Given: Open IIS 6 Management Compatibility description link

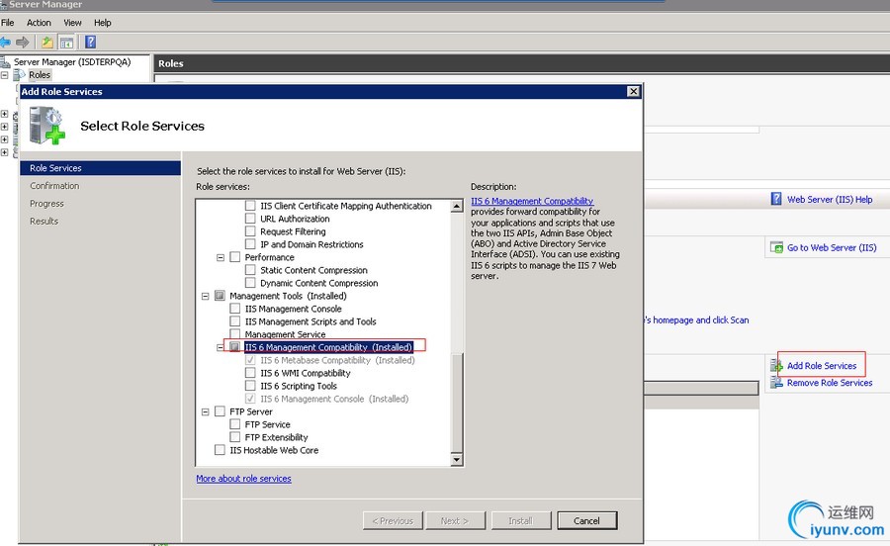Looking at the screenshot, I should point(532,201).
